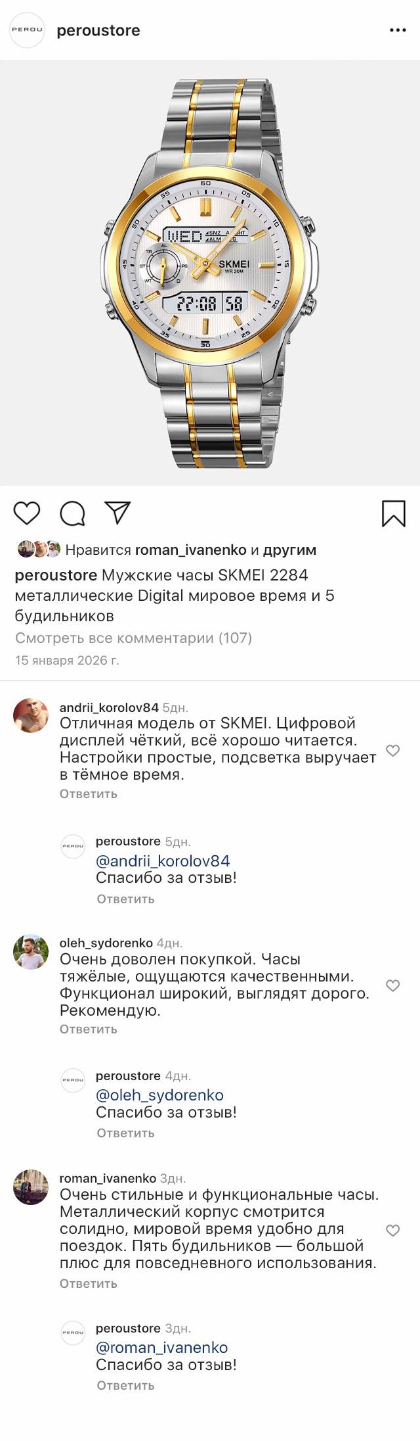The height and width of the screenshot is (1441, 420).
Task: Click roman_ivanenko's comment avatar
Action: 31,1187
